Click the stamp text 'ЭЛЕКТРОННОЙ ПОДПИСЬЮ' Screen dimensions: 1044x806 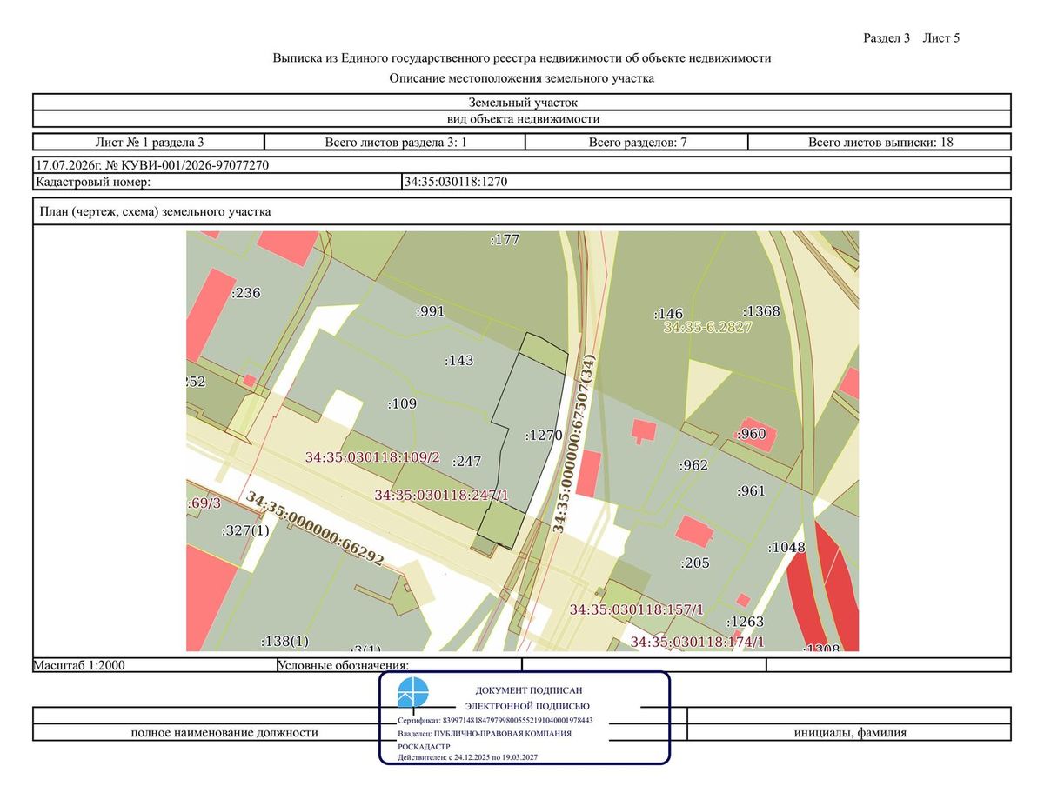(527, 705)
